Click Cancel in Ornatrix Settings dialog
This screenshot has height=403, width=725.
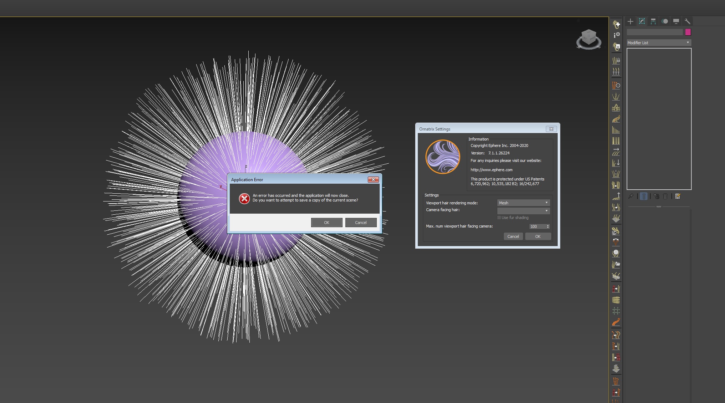click(513, 236)
